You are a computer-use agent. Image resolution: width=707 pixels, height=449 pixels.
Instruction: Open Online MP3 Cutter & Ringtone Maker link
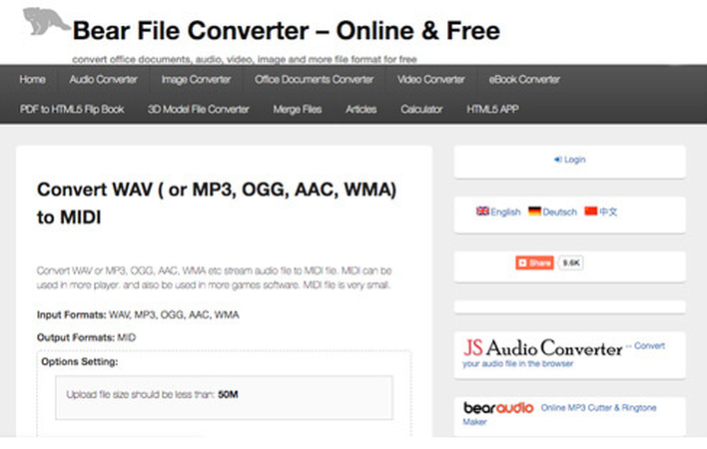(x=559, y=414)
